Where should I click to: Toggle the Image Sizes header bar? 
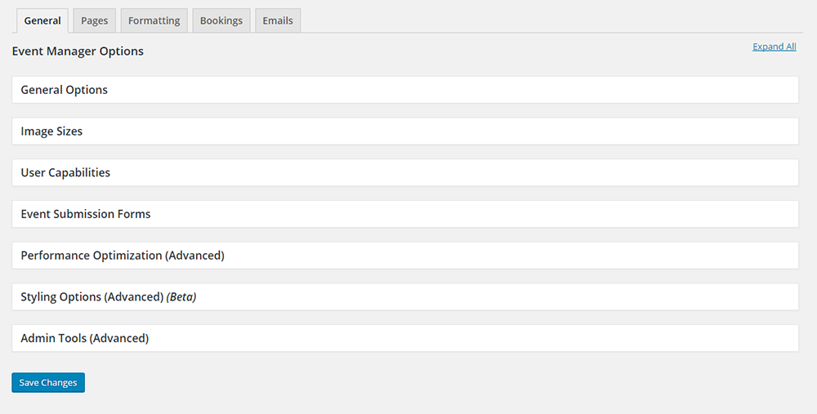405,131
